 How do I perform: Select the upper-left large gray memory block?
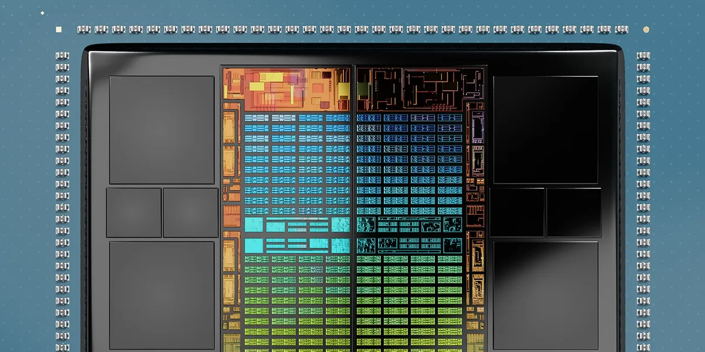162,130
